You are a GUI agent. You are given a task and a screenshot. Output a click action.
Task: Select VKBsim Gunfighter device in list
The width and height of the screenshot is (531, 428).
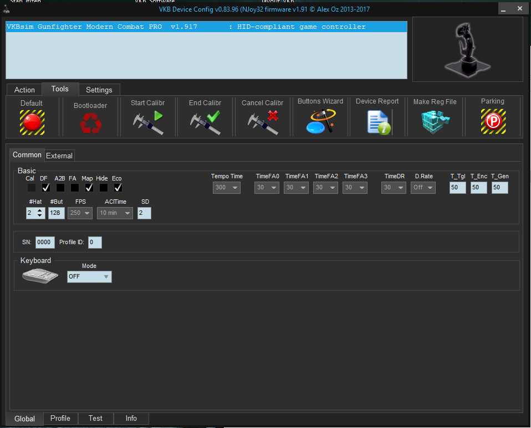click(206, 27)
